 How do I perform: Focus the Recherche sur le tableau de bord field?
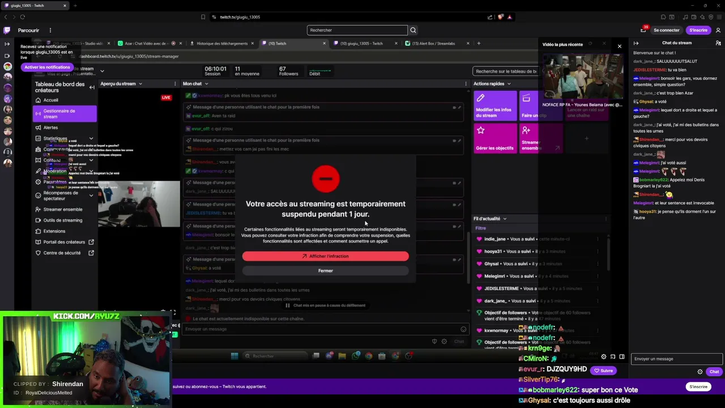point(505,71)
